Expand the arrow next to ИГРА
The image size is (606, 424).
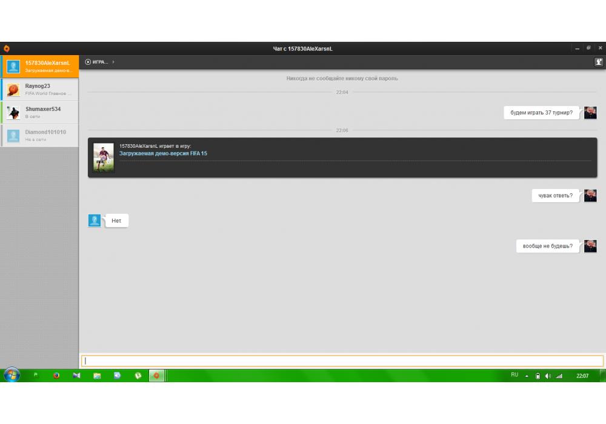pos(113,62)
